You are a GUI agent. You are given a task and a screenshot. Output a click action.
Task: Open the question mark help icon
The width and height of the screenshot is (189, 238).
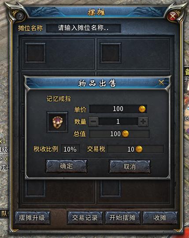pos(19,16)
